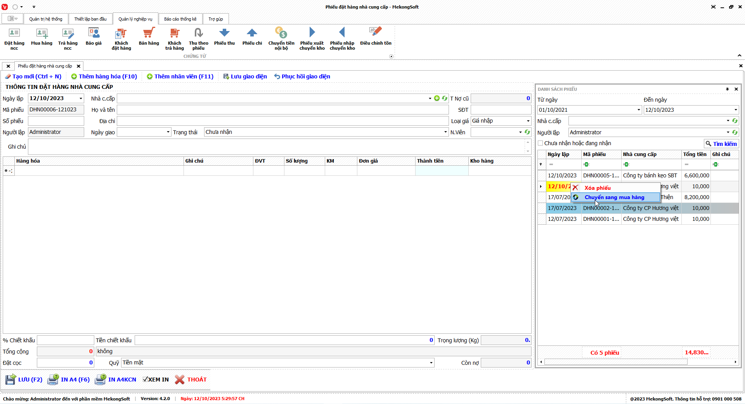Open Bán hàng shopping cart icon
The width and height of the screenshot is (745, 404).
[149, 37]
